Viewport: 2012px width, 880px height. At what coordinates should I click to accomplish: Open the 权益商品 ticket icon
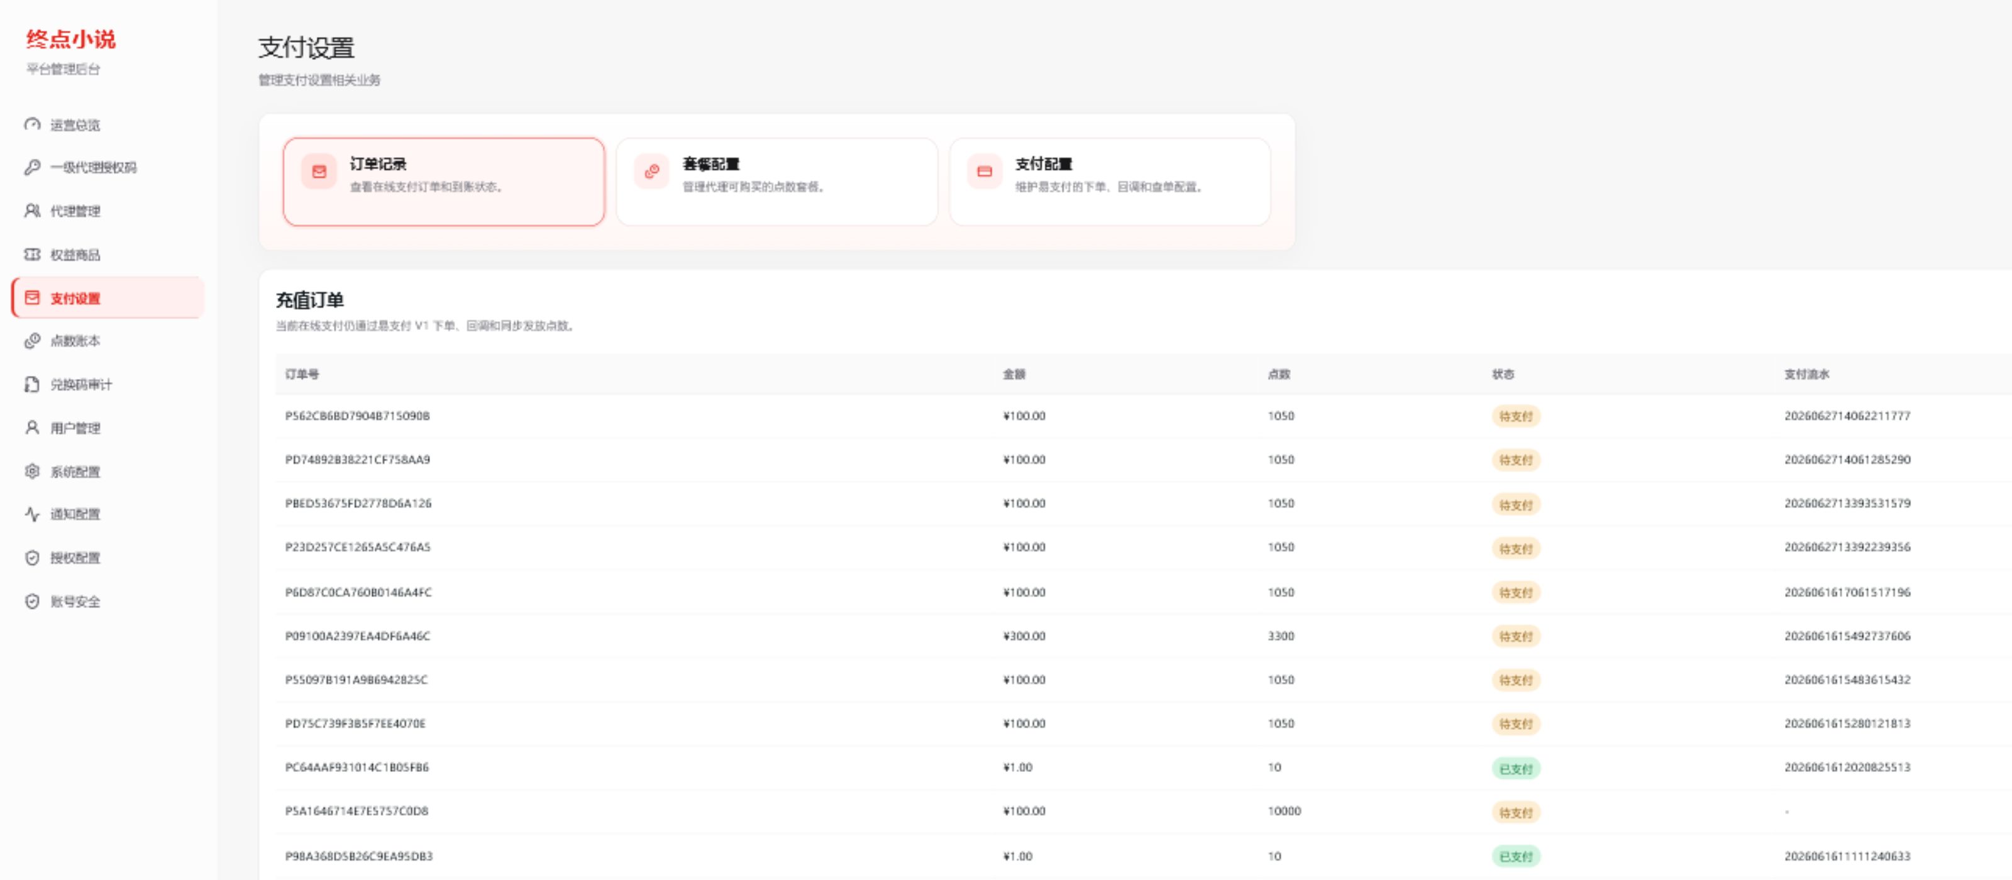tap(32, 255)
